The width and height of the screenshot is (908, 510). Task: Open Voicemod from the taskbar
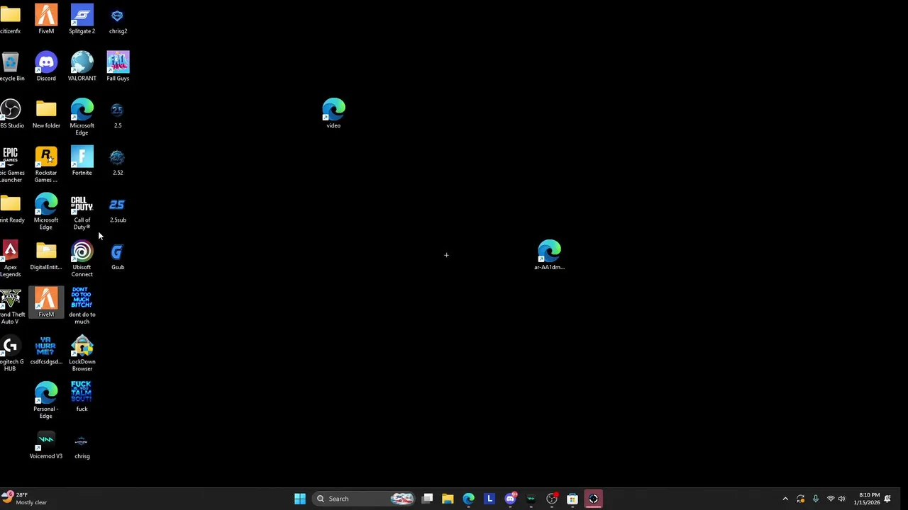click(x=531, y=499)
